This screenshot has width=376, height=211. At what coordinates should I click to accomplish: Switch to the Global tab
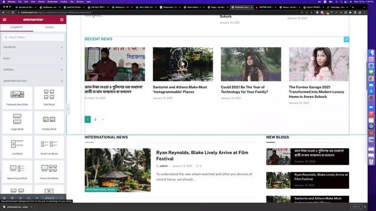(49, 28)
